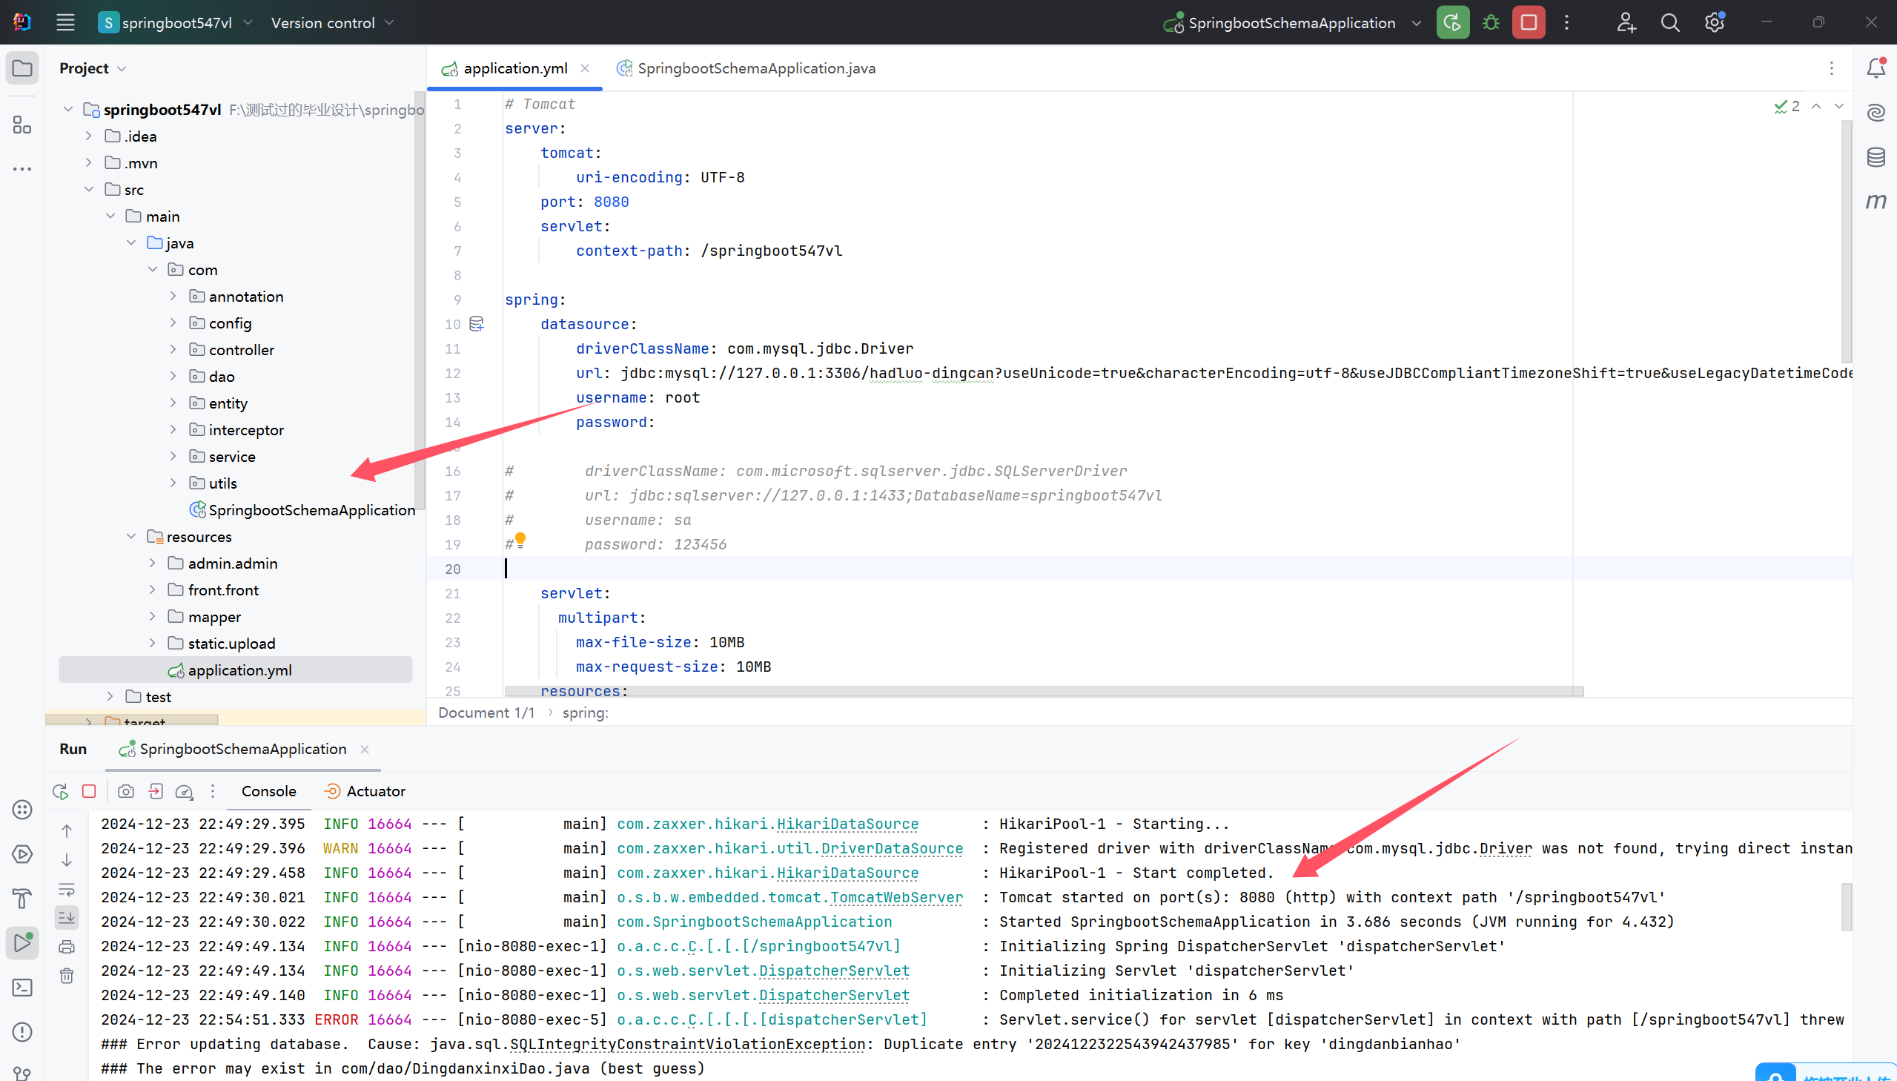This screenshot has width=1897, height=1081.
Task: Click the editor's horizontal scrollbar
Action: point(1039,691)
